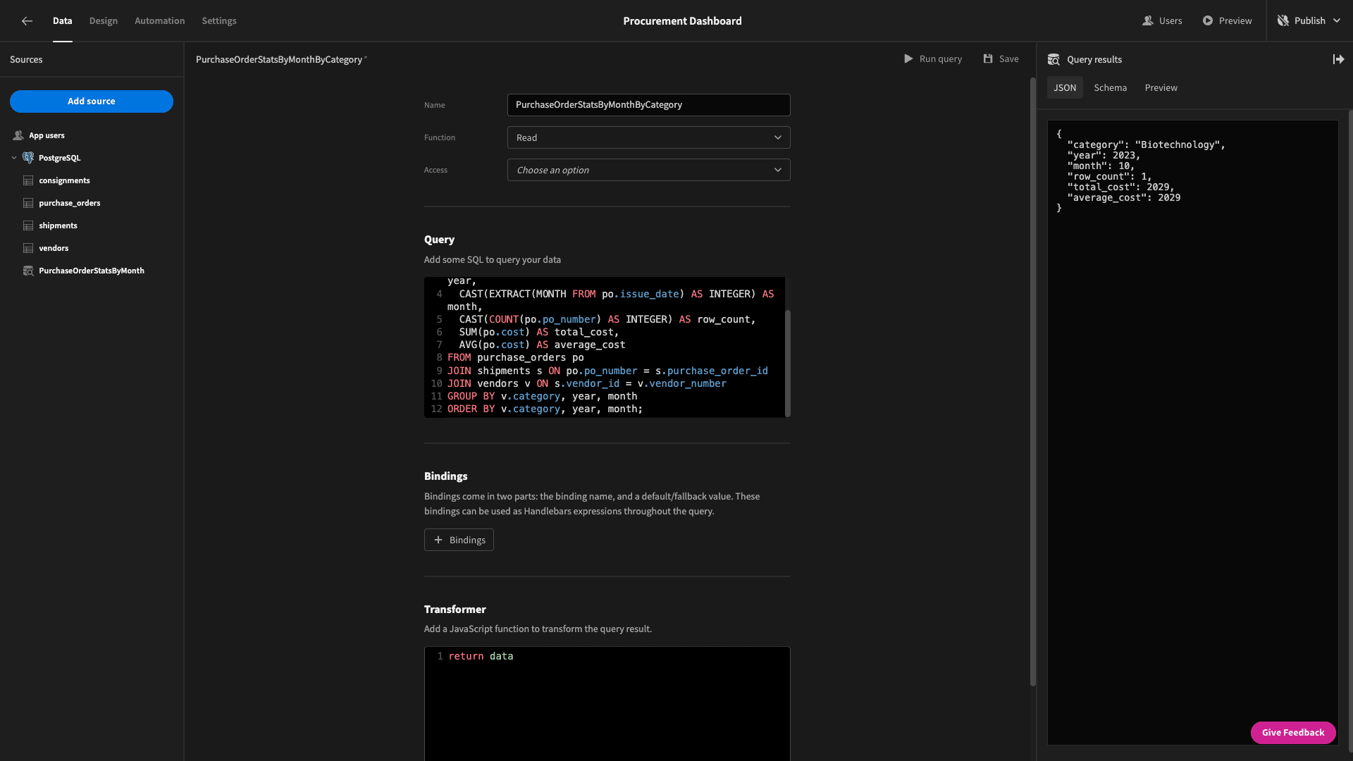Click the Run query label
The width and height of the screenshot is (1353, 761).
point(941,59)
